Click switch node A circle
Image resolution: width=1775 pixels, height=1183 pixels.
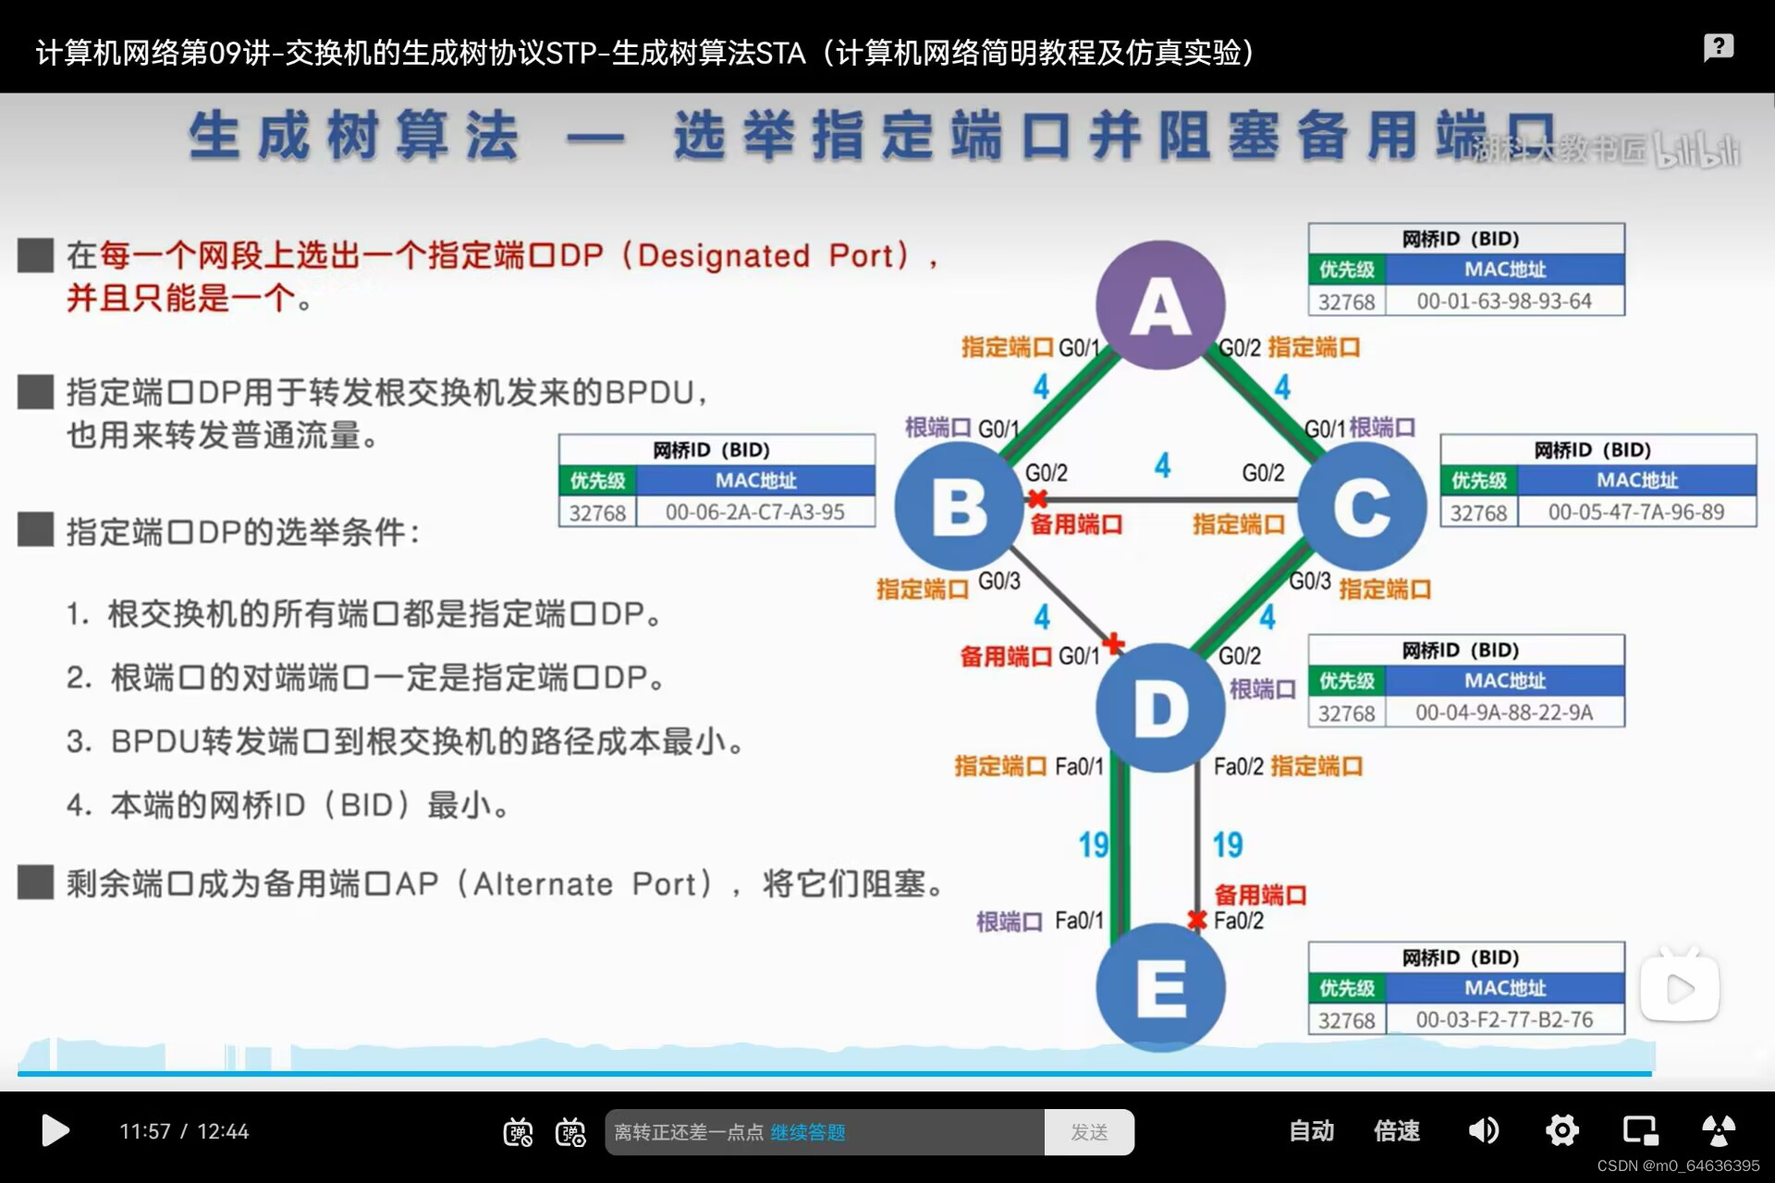click(1160, 306)
